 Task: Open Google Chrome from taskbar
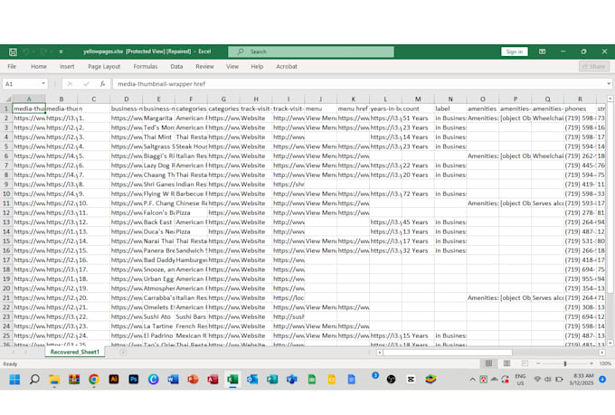click(94, 380)
